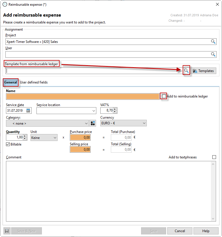This screenshot has width=222, height=237.
Task: Click the User field search magnifier icon
Action: click(213, 54)
